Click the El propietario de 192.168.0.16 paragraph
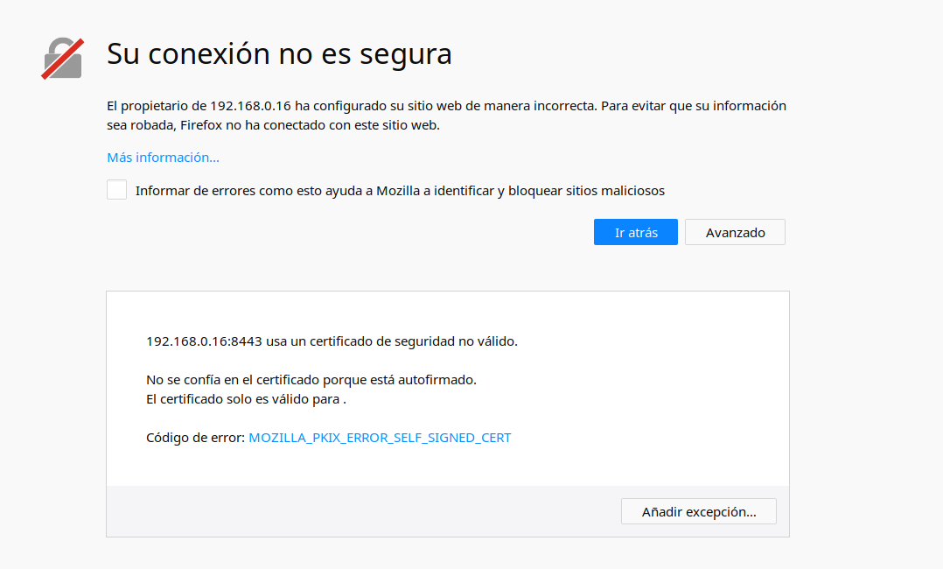This screenshot has width=943, height=569. (446, 116)
